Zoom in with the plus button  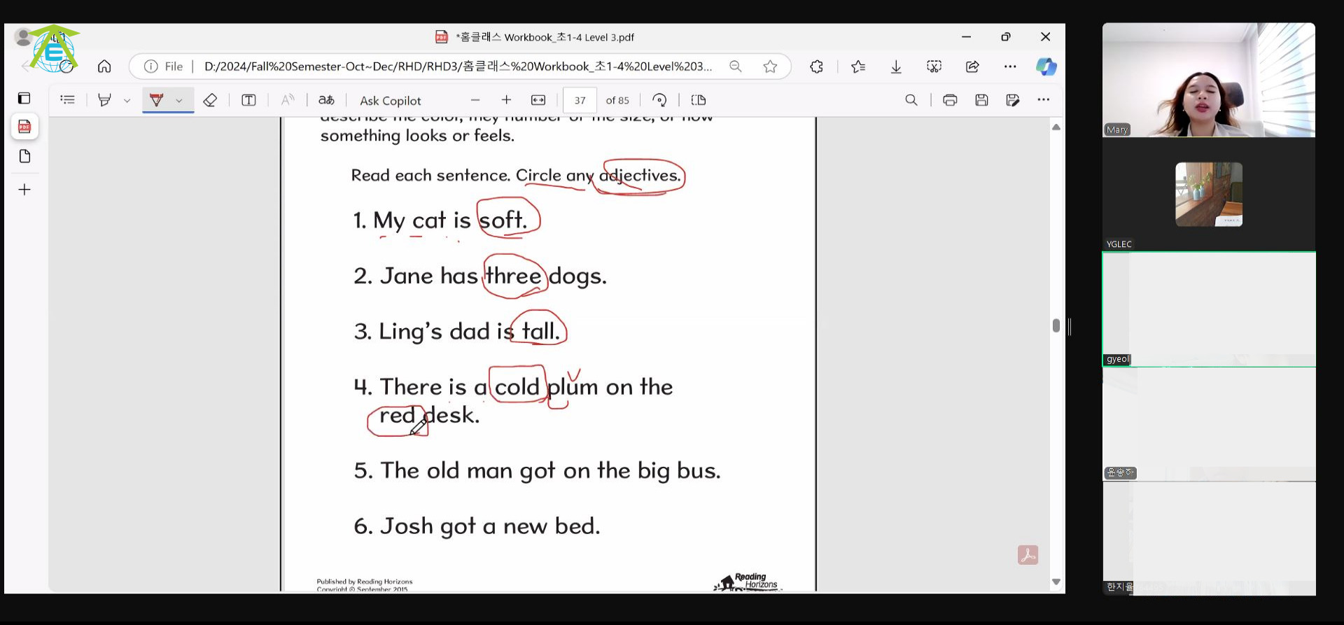pyautogui.click(x=507, y=100)
